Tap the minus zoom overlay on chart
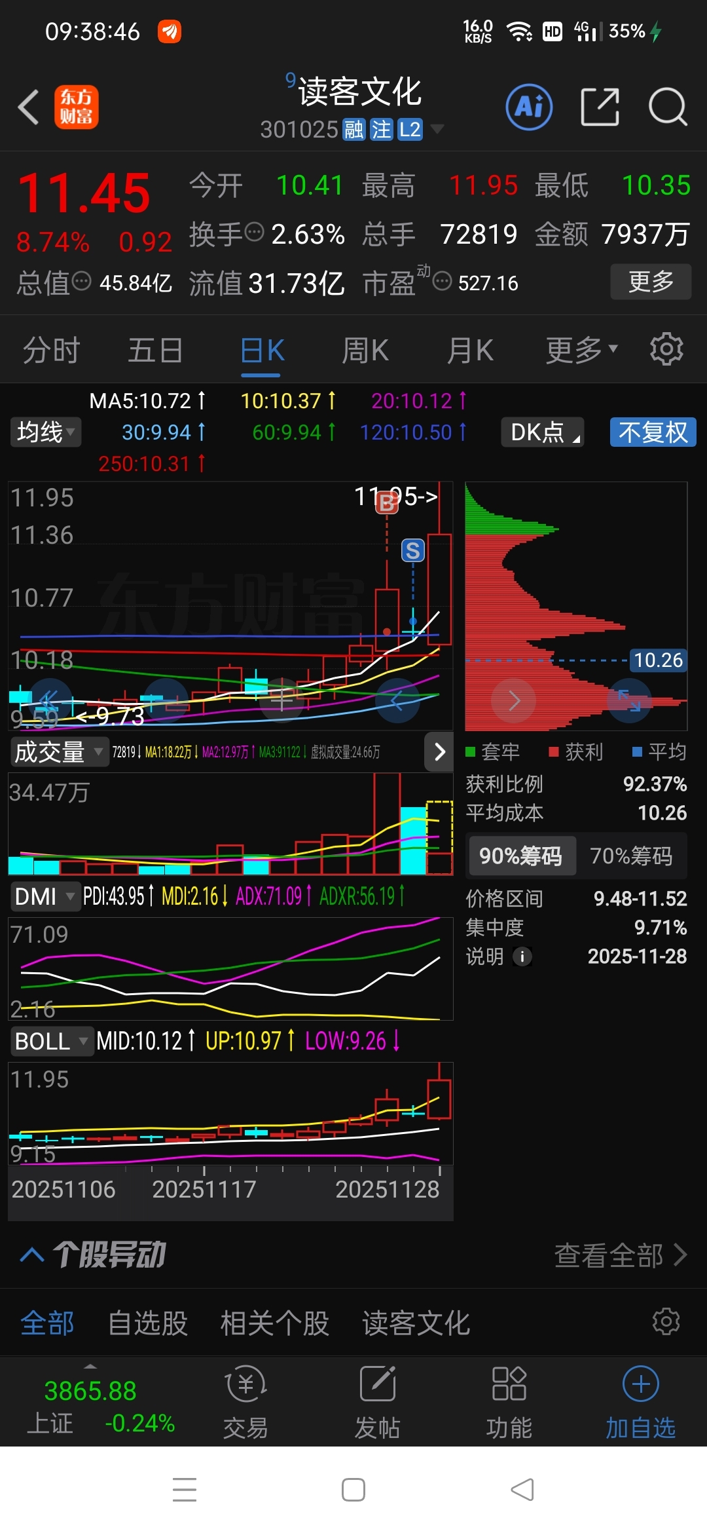The image size is (707, 1533). click(x=166, y=700)
